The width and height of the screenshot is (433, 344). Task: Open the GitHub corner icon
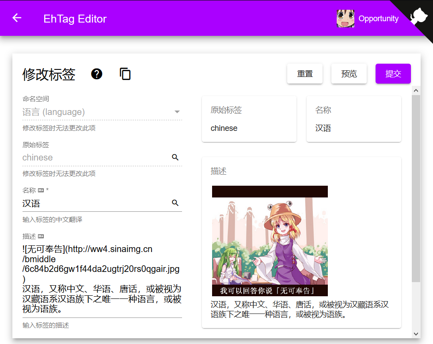click(418, 16)
